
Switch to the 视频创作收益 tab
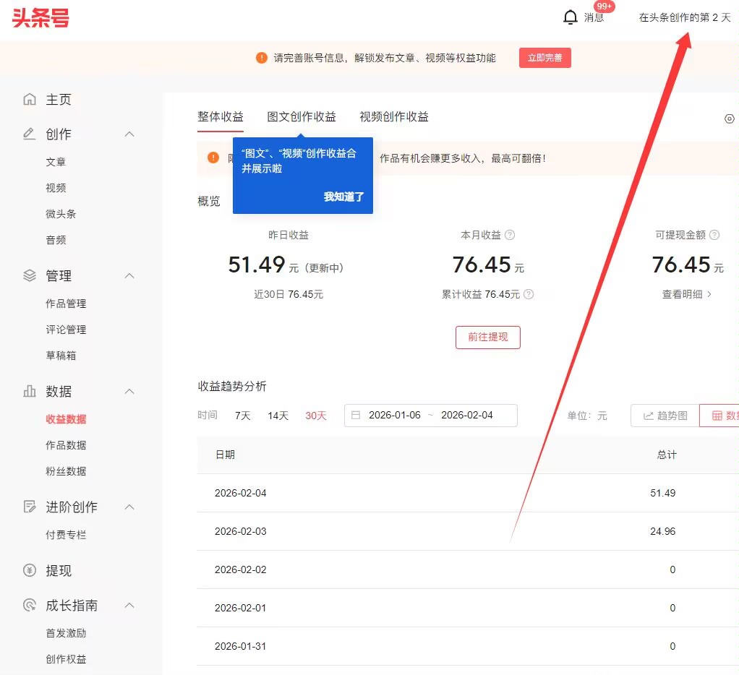click(393, 116)
